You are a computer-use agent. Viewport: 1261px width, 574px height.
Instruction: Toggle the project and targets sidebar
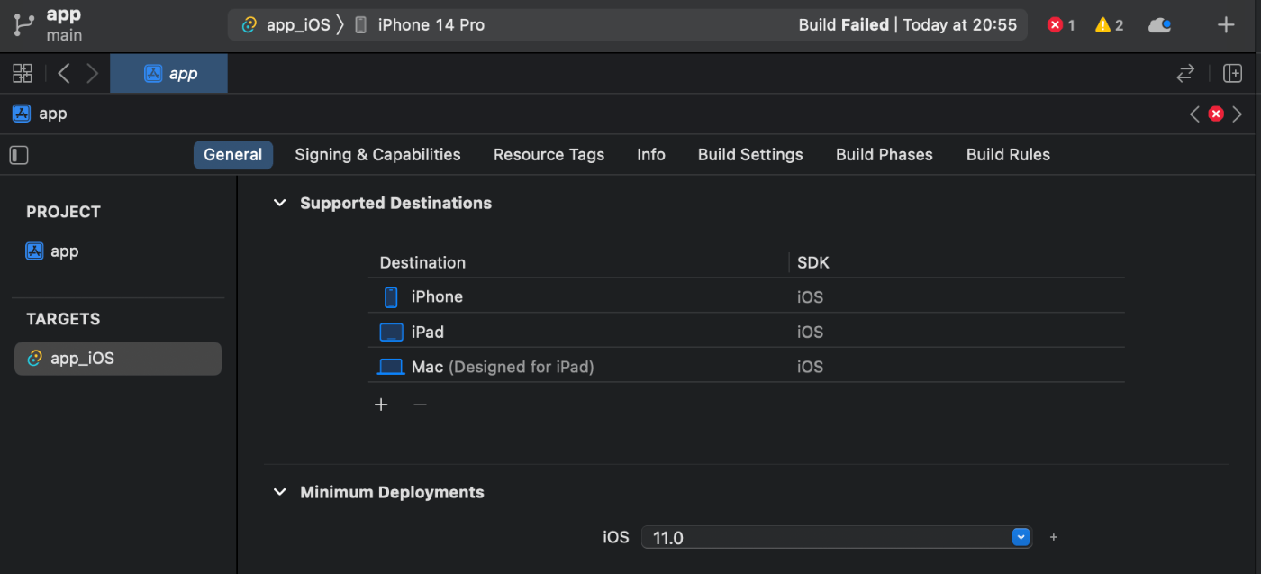click(19, 155)
